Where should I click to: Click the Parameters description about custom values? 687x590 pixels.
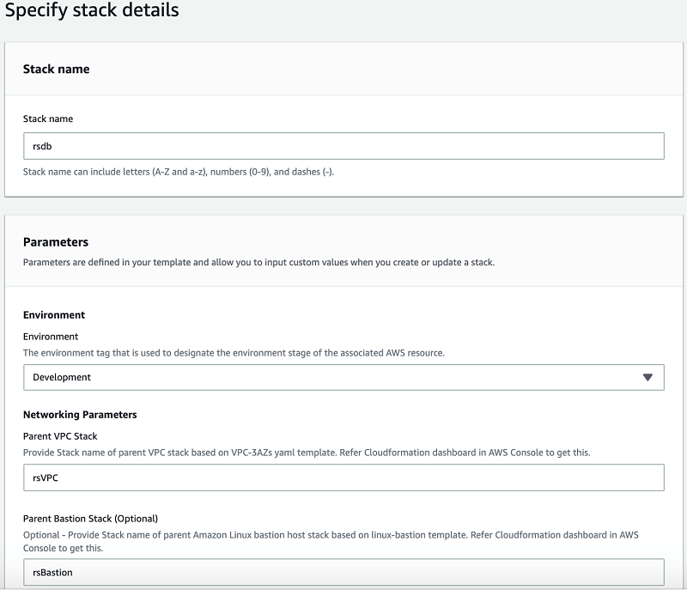point(258,262)
